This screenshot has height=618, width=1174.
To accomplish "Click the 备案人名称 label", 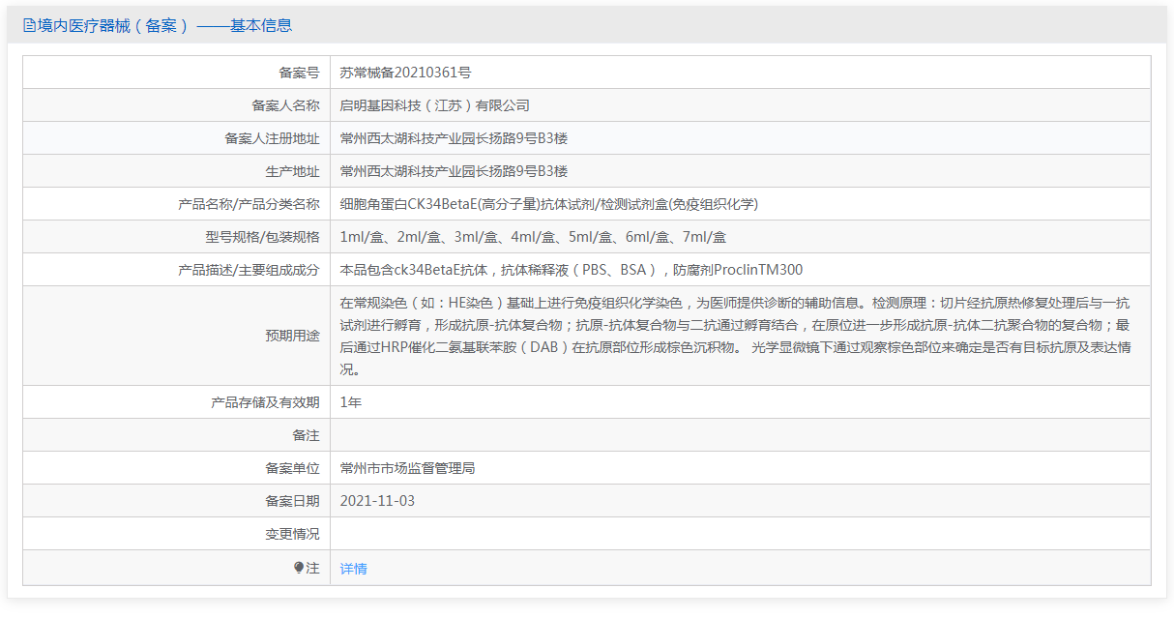I will coord(285,105).
